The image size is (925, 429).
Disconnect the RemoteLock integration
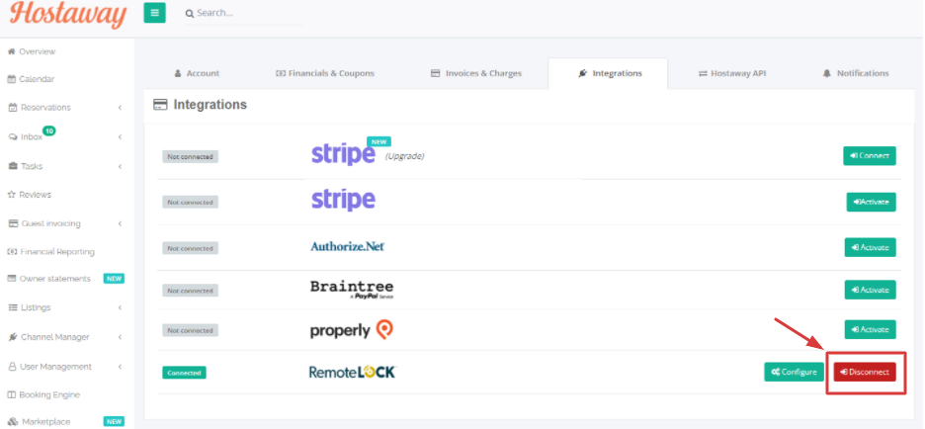click(865, 372)
